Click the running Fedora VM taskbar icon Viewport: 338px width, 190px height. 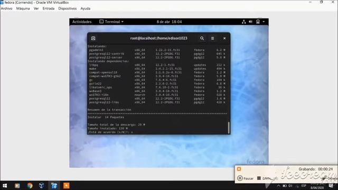point(54,186)
